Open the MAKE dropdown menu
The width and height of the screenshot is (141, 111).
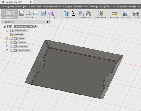[136, 18]
